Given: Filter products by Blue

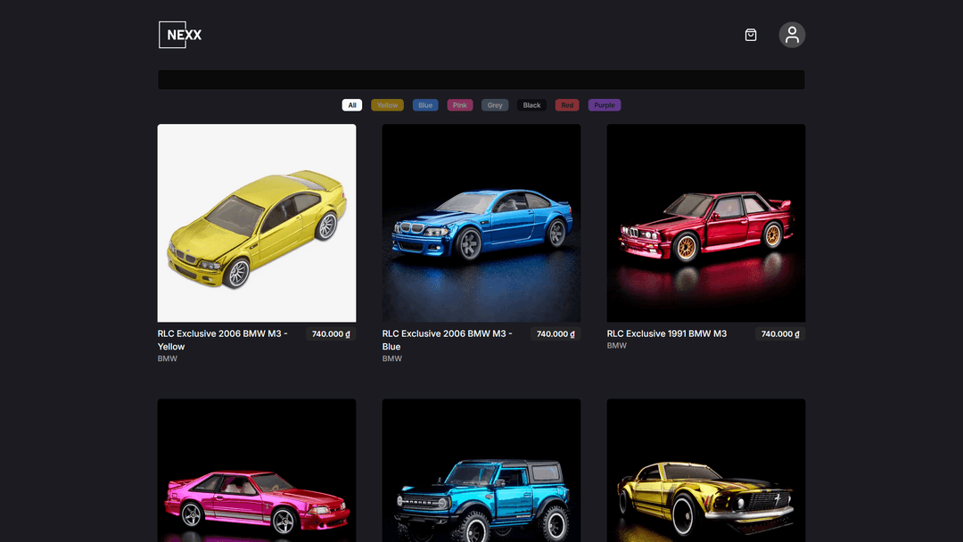Looking at the screenshot, I should tap(425, 105).
